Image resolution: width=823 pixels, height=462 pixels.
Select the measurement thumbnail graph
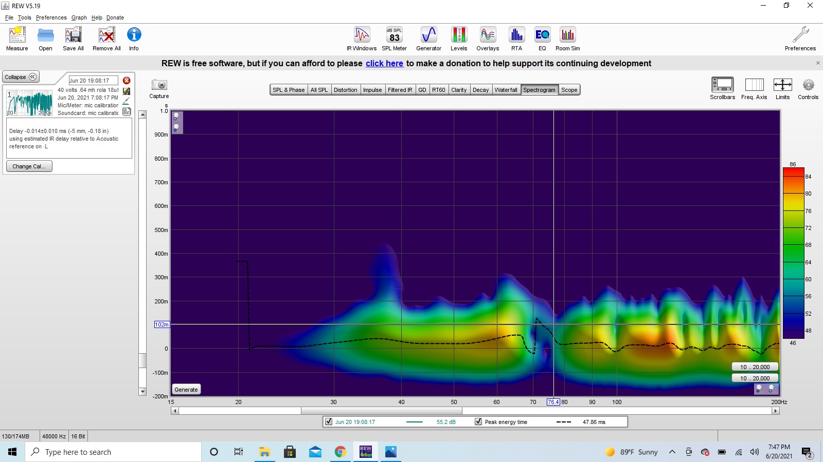point(29,103)
